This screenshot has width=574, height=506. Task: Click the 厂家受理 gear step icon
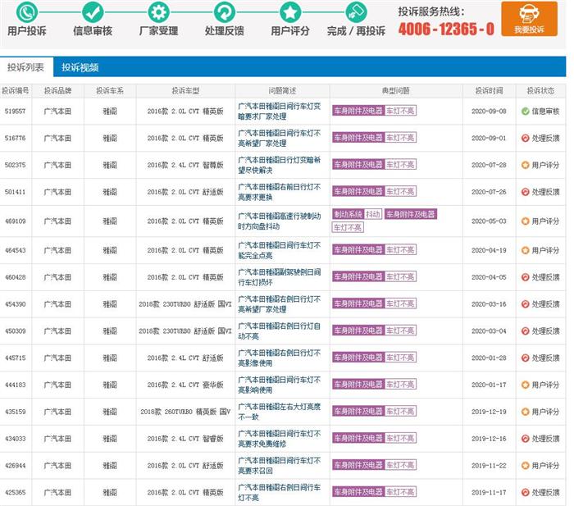click(x=158, y=12)
